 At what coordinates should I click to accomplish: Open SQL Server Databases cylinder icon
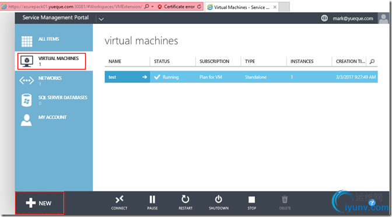[x=26, y=100]
